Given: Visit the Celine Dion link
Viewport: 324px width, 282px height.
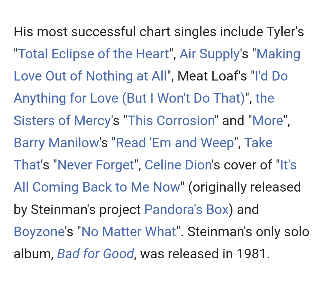Looking at the screenshot, I should (178, 165).
